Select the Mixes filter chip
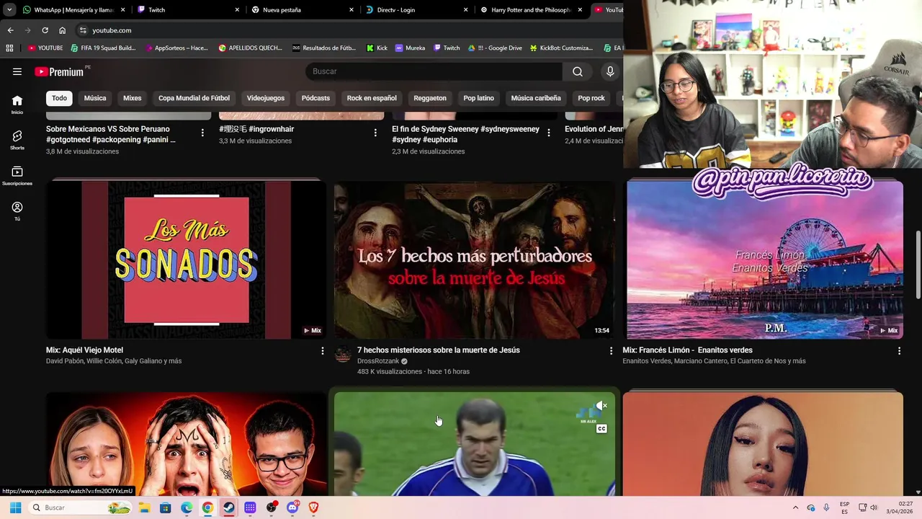 (132, 98)
